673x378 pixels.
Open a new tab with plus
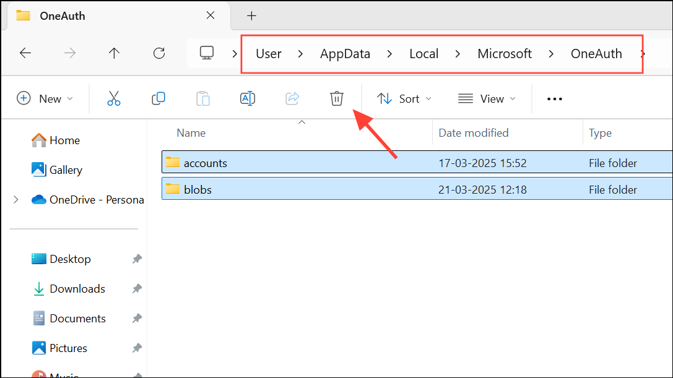click(x=251, y=16)
